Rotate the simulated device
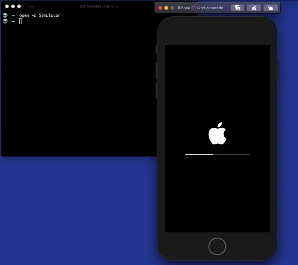This screenshot has height=265, width=298. 270,8
